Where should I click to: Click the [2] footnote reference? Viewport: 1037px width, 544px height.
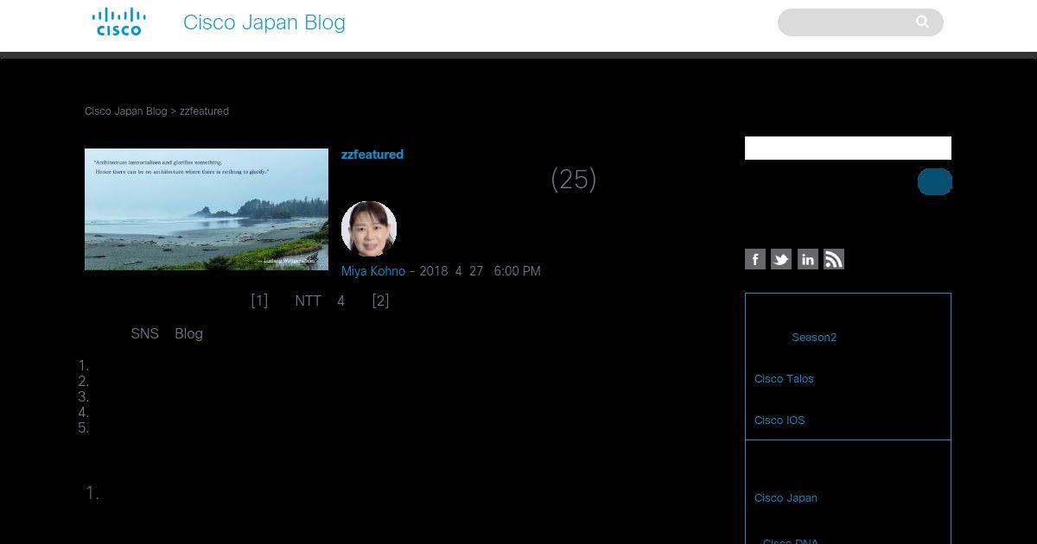380,300
